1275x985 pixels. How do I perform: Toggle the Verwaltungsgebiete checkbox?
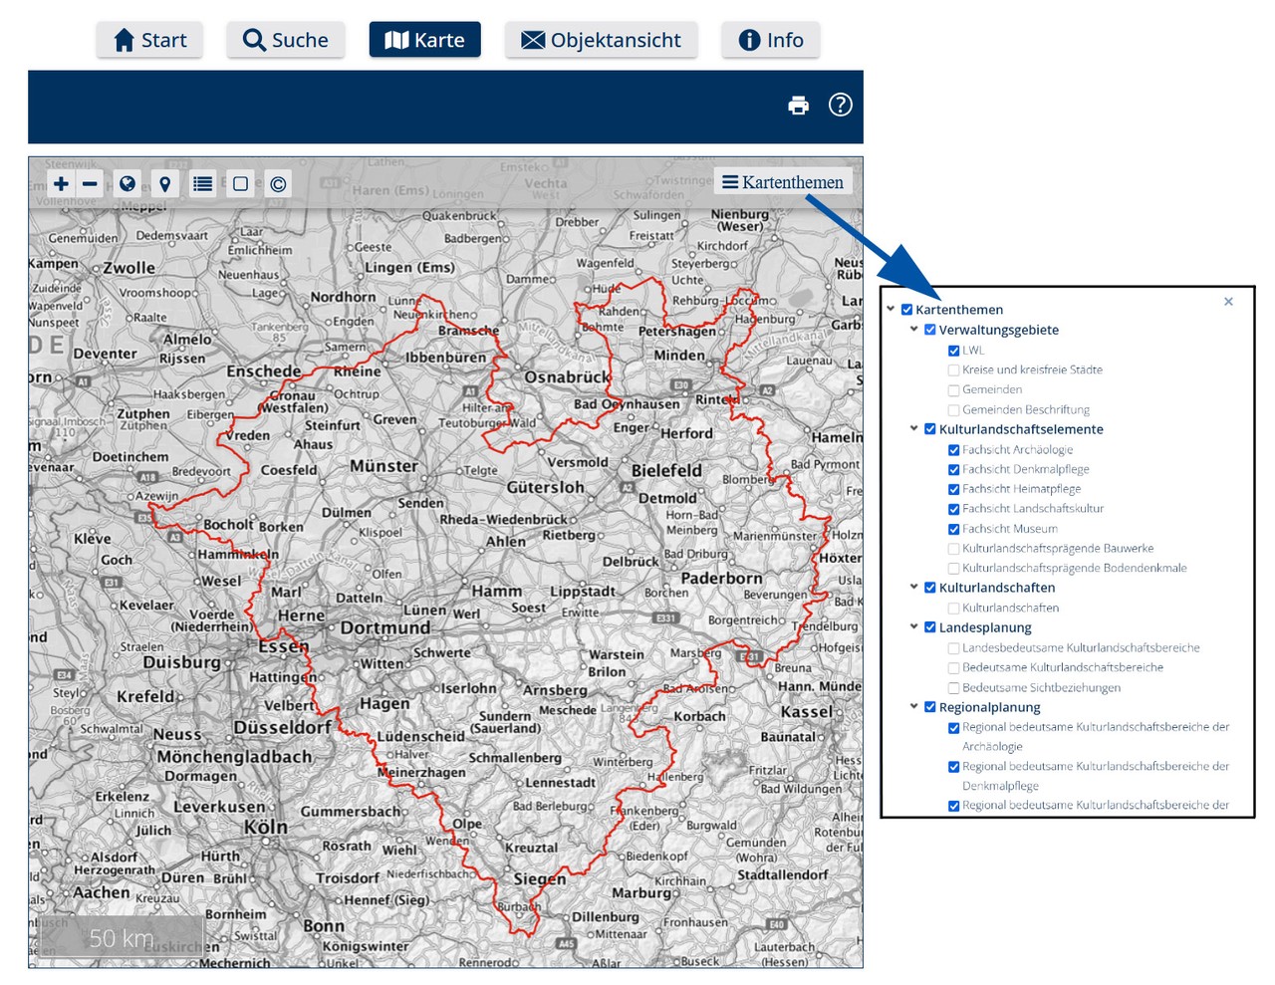[930, 330]
